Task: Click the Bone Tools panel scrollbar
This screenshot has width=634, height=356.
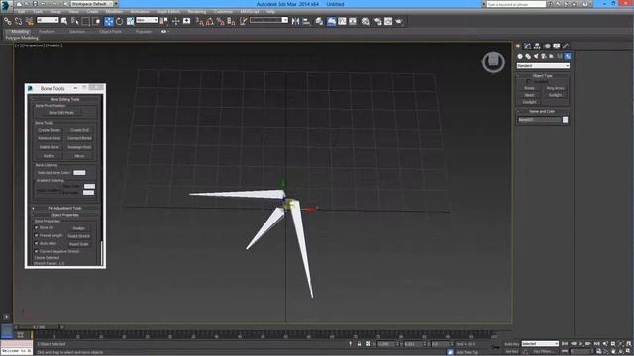Action: [101, 252]
